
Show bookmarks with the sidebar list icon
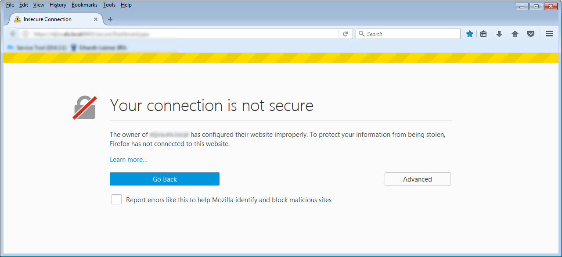pos(483,33)
